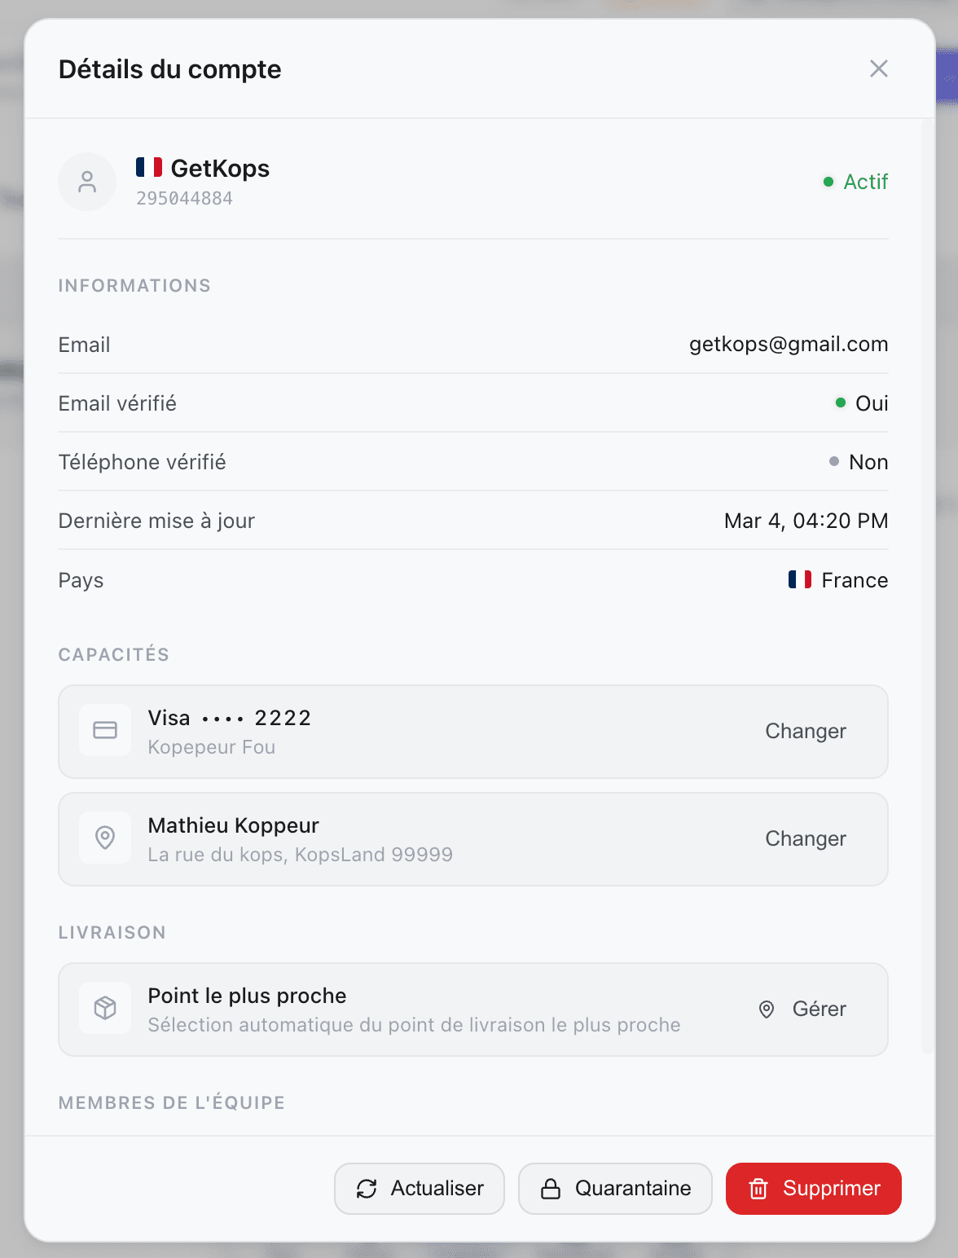Click the address location pin icon
This screenshot has height=1258, width=958.
105,838
